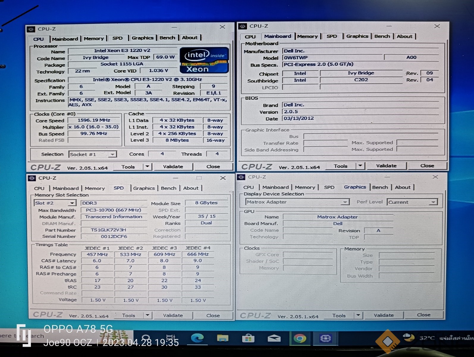Click Validate in the Mainboard window
Image resolution: width=474 pixels, height=357 pixels.
[x=386, y=166]
